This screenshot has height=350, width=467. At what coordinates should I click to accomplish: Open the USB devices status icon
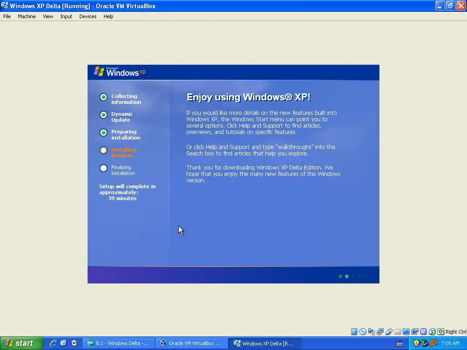point(389,332)
